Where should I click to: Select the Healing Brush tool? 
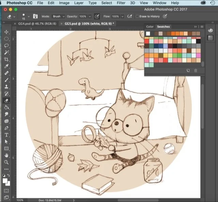[x=6, y=73]
